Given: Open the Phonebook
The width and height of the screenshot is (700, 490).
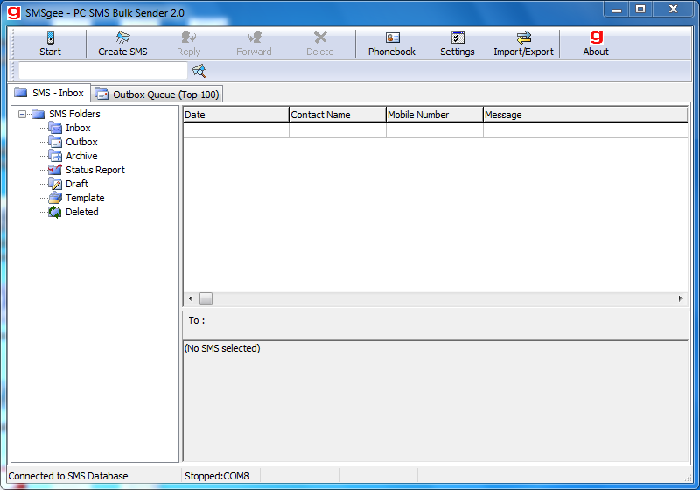Looking at the screenshot, I should (391, 44).
